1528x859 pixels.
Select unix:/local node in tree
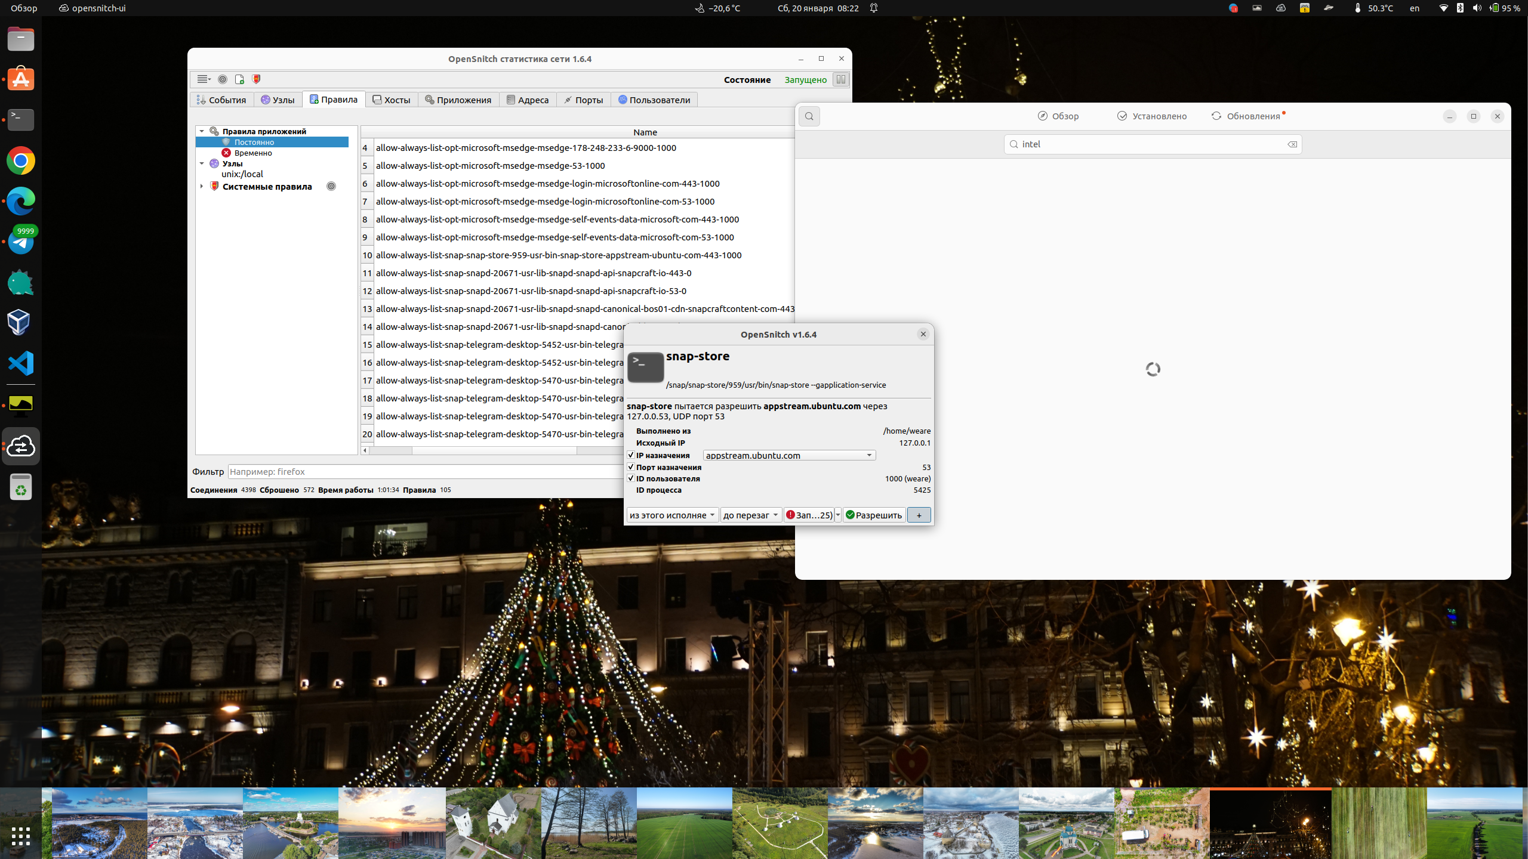click(242, 174)
